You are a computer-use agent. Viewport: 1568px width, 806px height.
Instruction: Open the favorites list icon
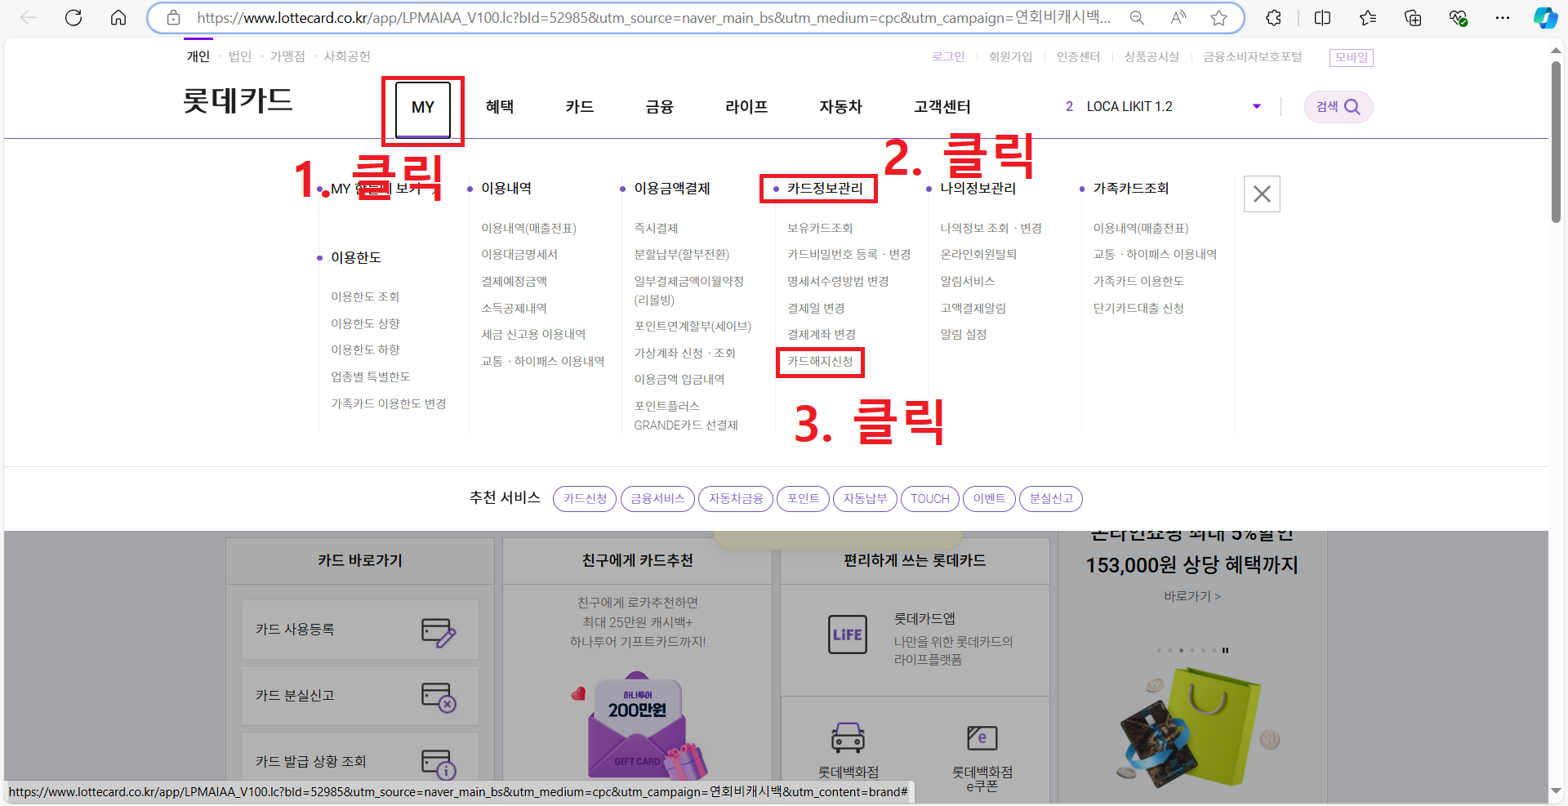click(x=1368, y=17)
